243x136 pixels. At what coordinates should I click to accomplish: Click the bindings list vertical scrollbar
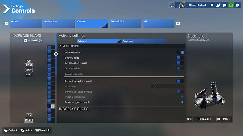click(56, 54)
